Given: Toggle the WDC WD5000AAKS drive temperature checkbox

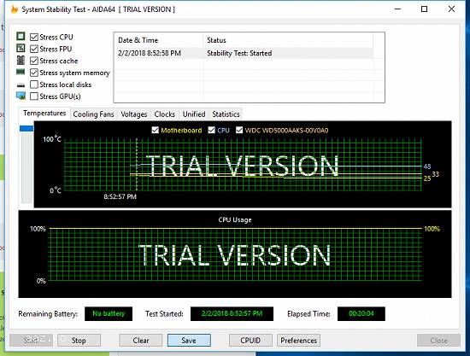Looking at the screenshot, I should 239,131.
